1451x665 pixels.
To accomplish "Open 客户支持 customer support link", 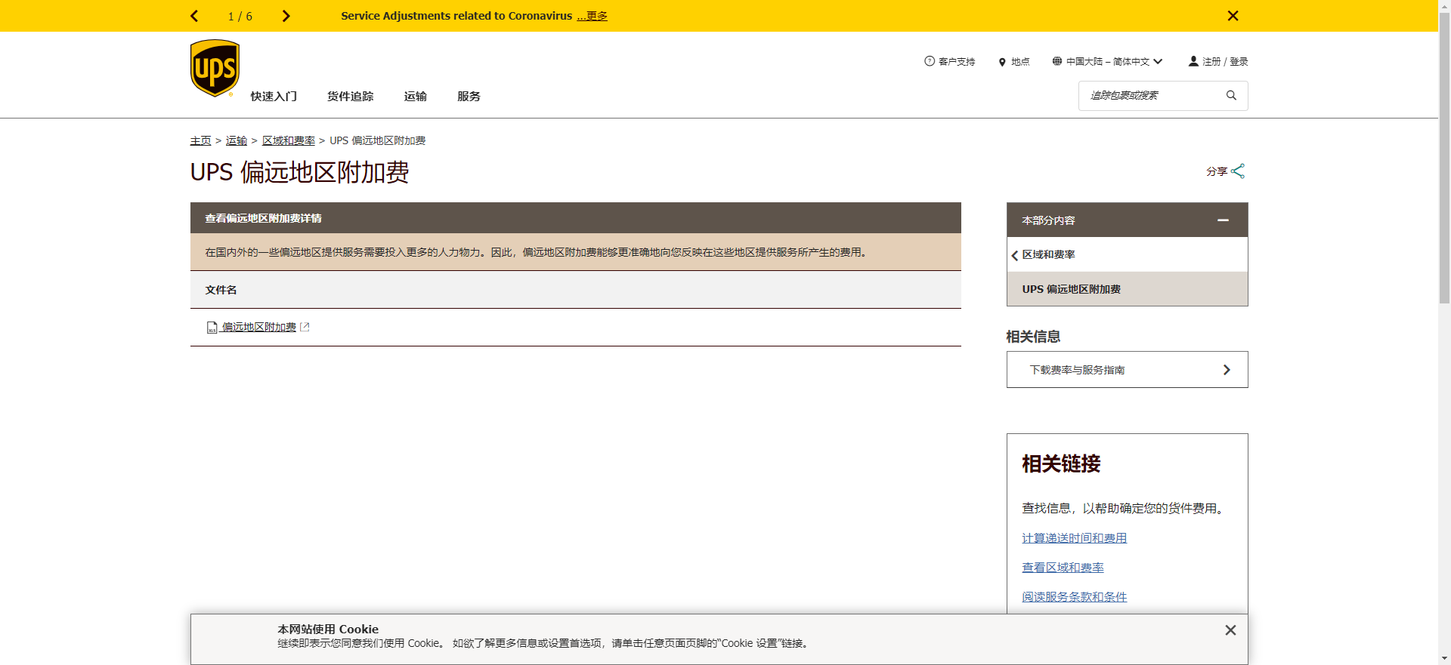I will (x=957, y=62).
